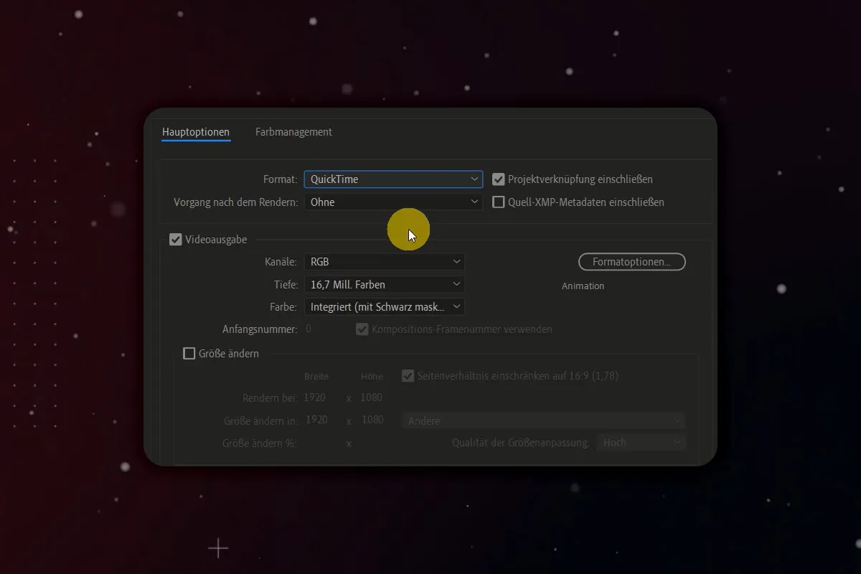Open the Format dropdown showing QuickTime
The width and height of the screenshot is (861, 574).
[393, 179]
